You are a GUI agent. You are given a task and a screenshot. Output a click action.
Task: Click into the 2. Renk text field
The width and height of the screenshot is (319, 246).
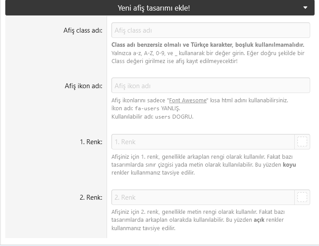click(x=203, y=197)
